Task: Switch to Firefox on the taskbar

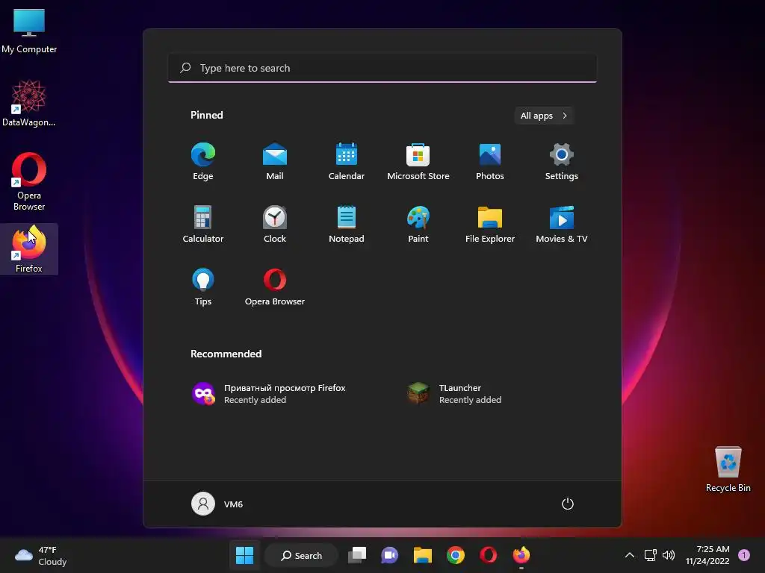Action: tap(521, 555)
